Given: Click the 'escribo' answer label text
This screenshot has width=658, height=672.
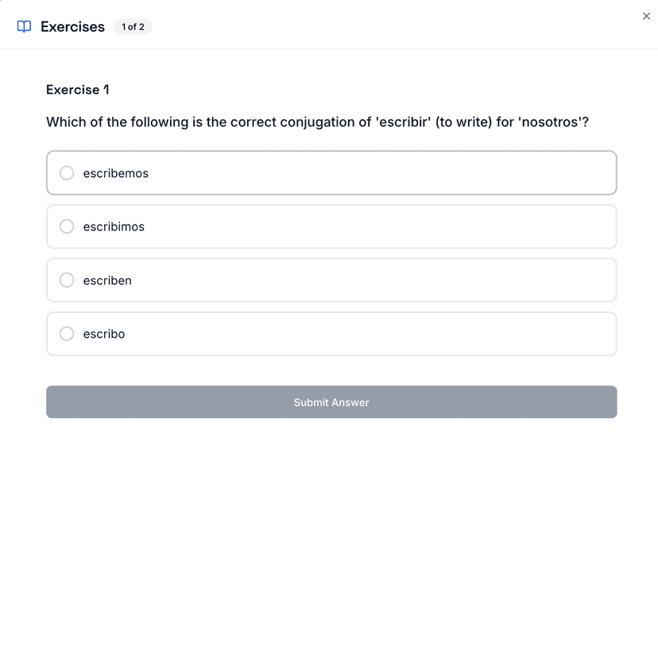Looking at the screenshot, I should (x=104, y=334).
